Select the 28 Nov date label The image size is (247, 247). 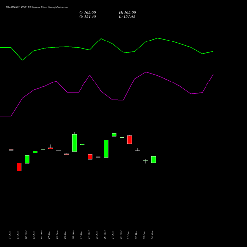click(x=121, y=235)
